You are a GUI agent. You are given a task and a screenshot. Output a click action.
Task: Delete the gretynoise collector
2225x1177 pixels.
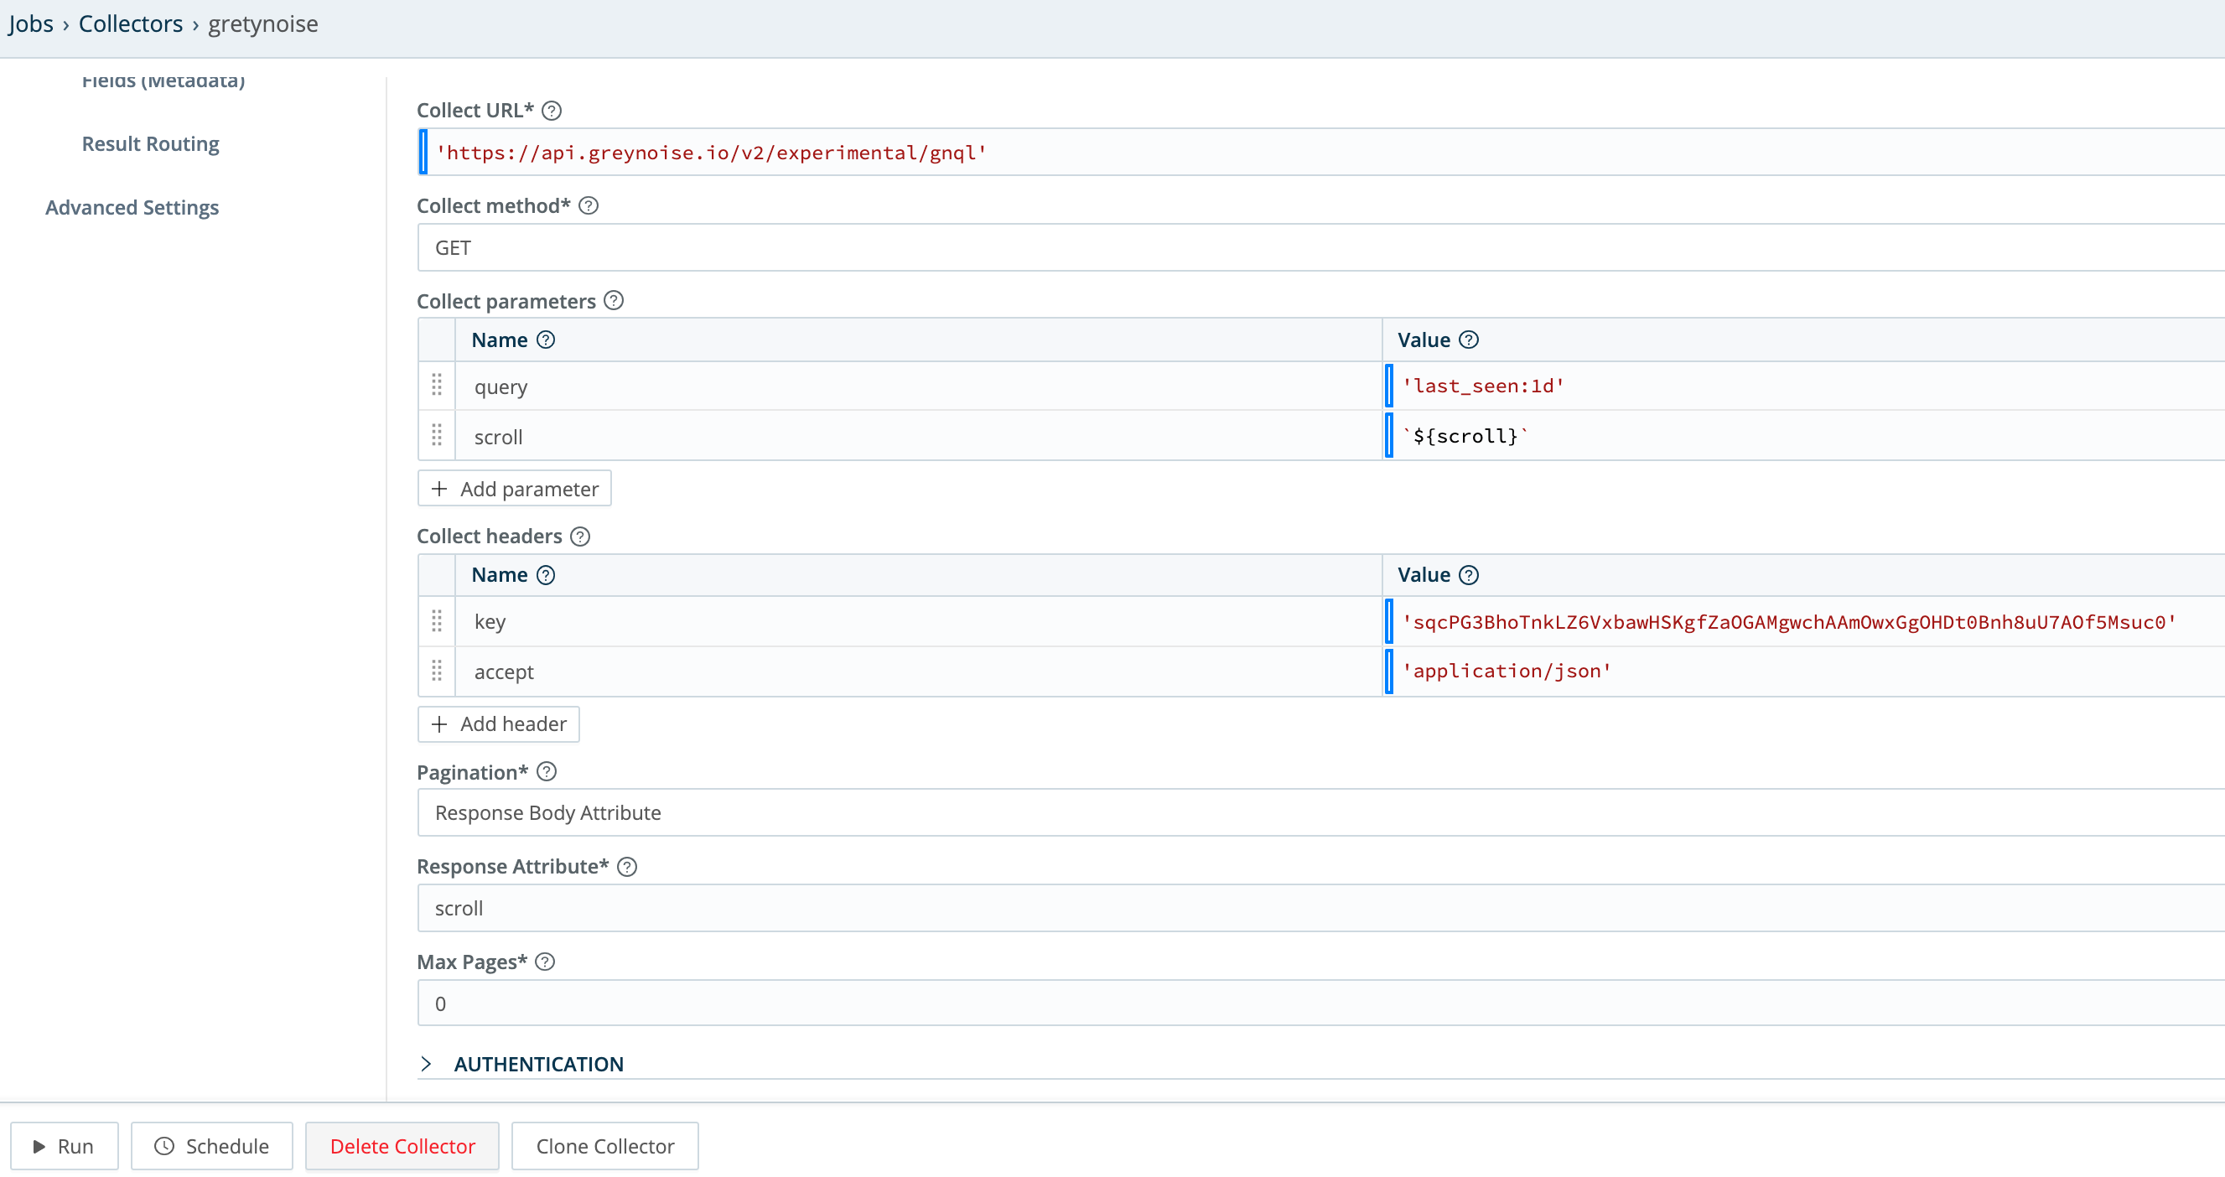coord(402,1146)
